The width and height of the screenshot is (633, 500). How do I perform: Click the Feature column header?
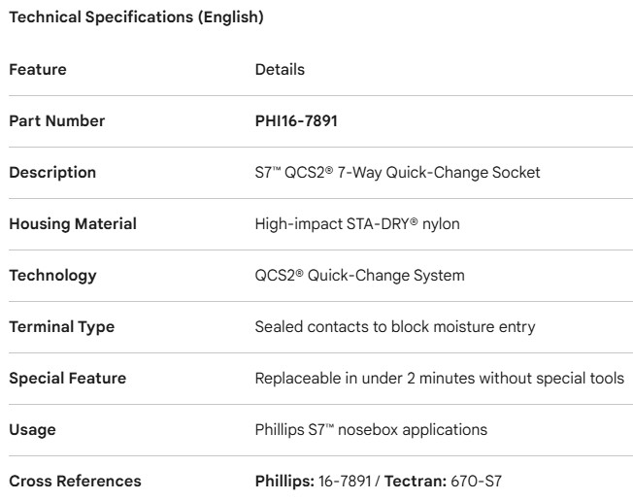[38, 70]
